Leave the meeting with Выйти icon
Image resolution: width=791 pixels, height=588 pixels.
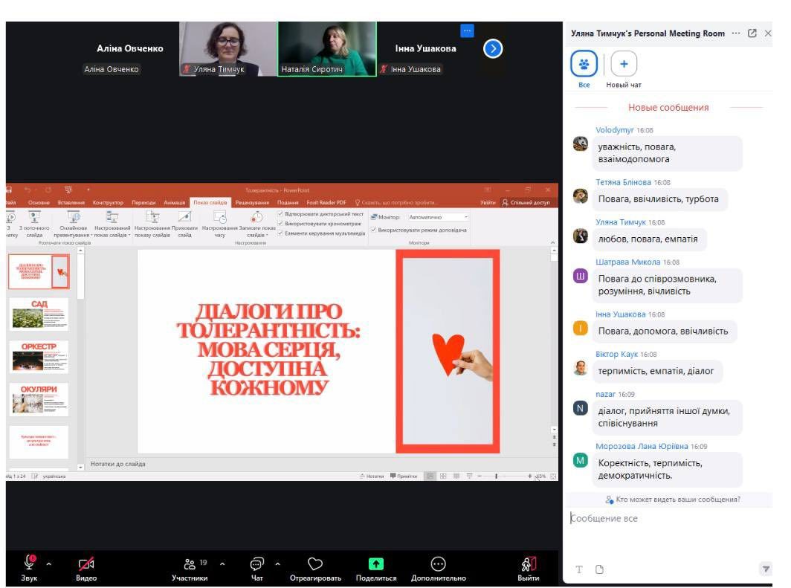[529, 564]
